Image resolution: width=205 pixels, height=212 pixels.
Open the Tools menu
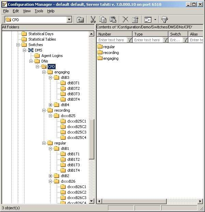click(39, 11)
